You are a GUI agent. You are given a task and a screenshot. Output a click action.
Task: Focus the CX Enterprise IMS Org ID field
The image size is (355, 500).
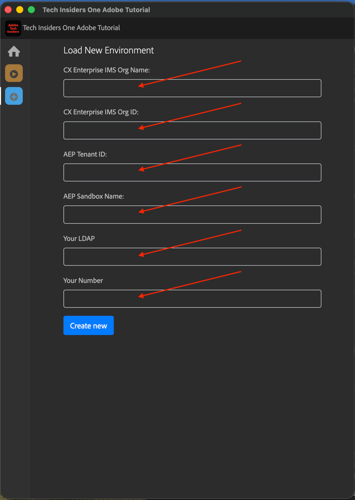[x=192, y=130]
